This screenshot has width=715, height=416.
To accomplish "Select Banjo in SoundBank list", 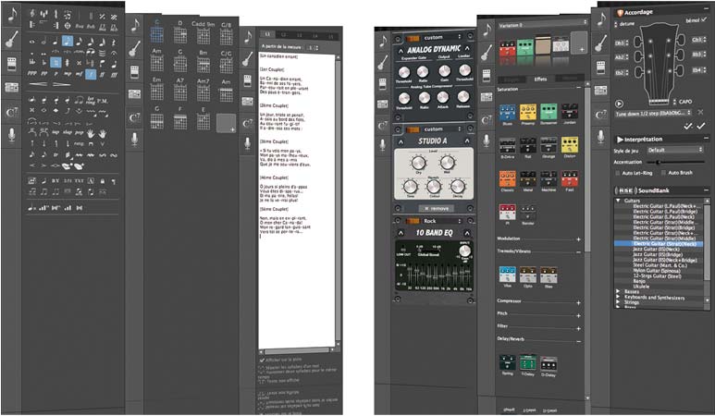I will [641, 281].
